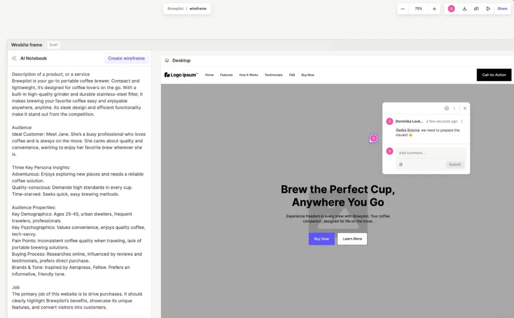Viewport: 514px width, 318px height.
Task: Click the download icon in top toolbar
Action: (464, 9)
